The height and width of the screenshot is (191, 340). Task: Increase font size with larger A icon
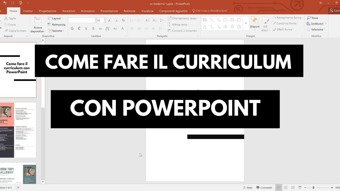109,20
